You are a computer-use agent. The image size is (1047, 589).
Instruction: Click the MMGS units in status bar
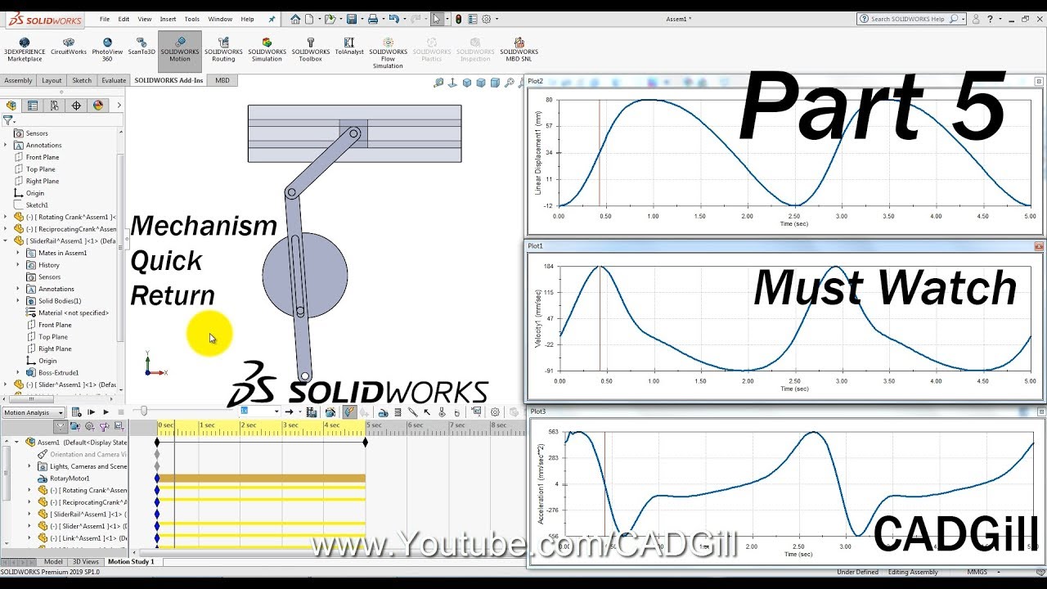pyautogui.click(x=976, y=572)
